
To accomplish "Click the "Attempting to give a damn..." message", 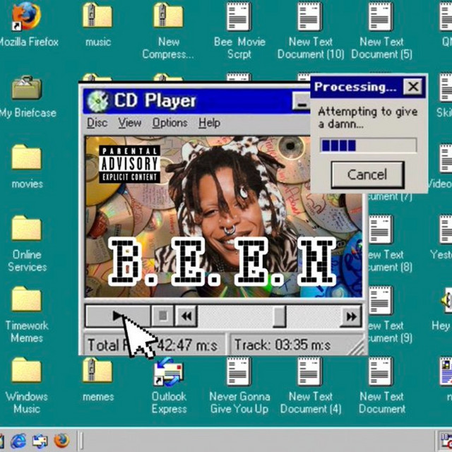I will [368, 118].
